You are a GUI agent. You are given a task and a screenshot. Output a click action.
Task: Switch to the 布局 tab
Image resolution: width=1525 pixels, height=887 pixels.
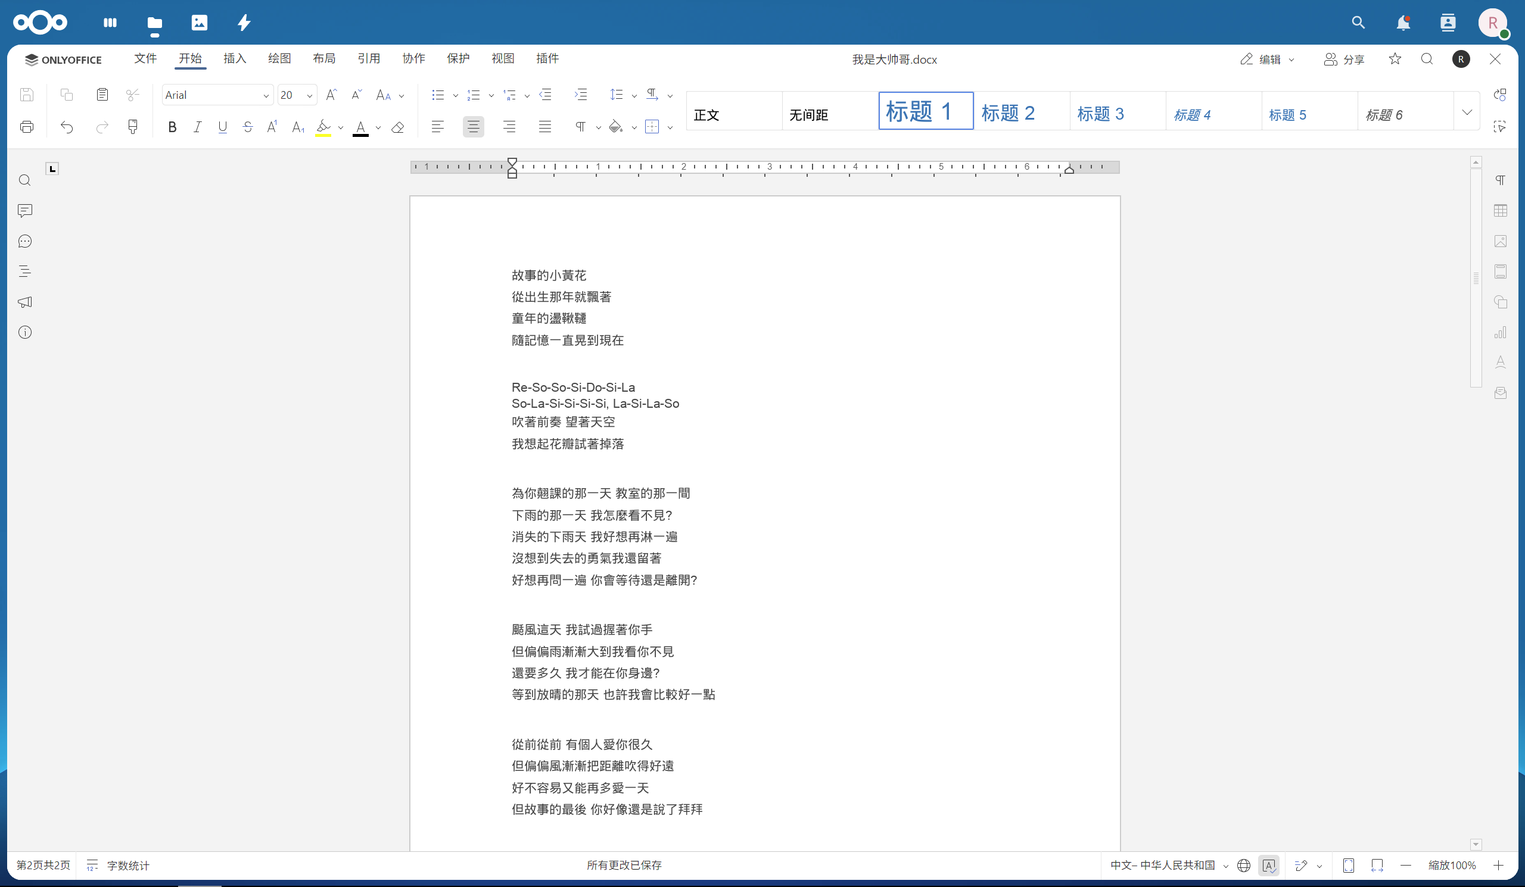coord(323,59)
